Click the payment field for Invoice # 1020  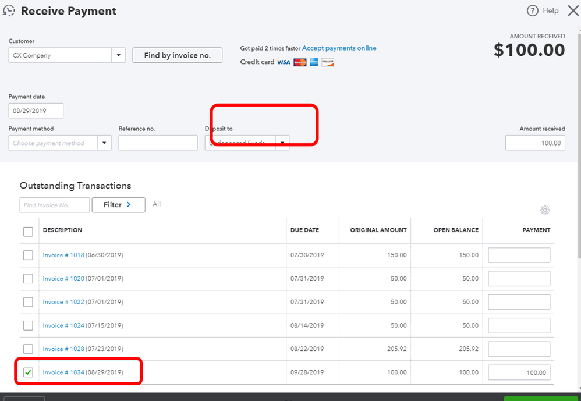(519, 278)
